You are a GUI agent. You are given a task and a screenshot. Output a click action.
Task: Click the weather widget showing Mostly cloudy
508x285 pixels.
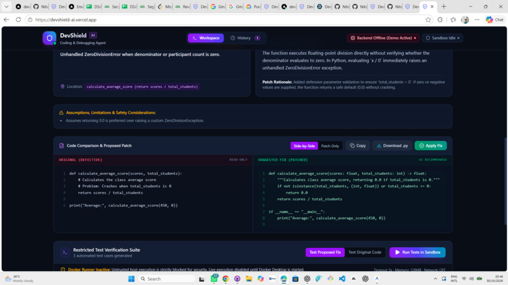tap(20, 279)
